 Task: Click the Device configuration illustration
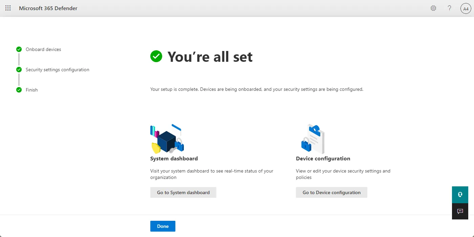(x=313, y=139)
